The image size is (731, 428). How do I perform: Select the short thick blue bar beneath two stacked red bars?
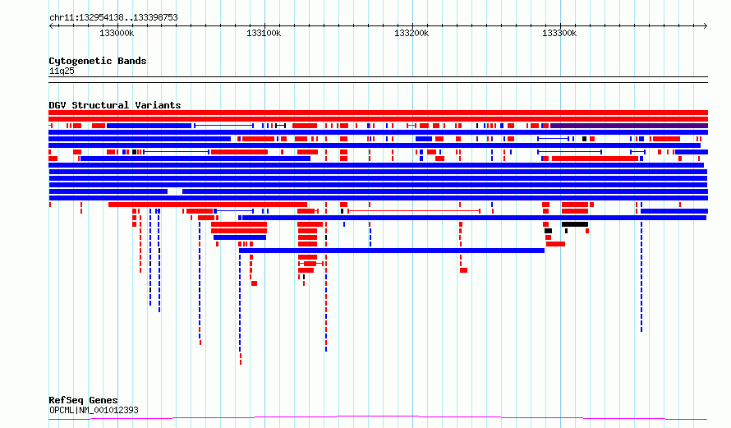pyautogui.click(x=240, y=237)
